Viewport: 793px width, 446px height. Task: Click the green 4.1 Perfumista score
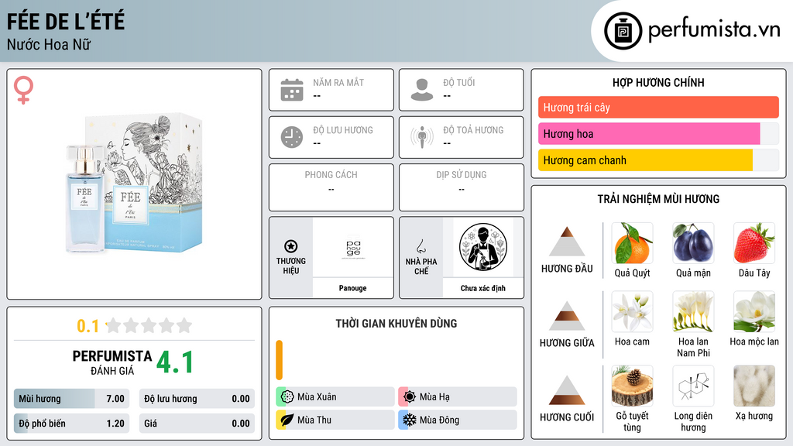coord(175,362)
